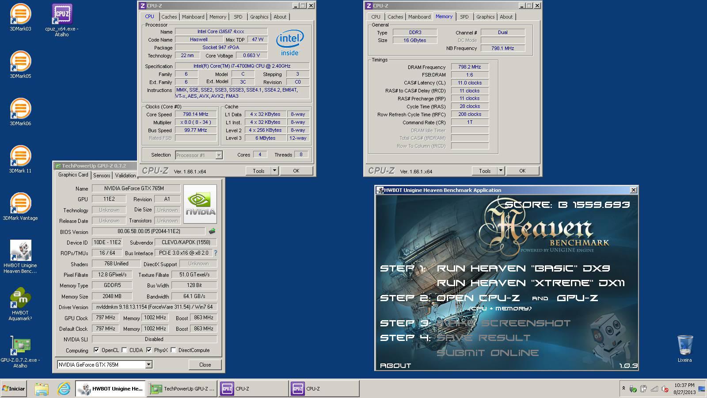Click the Intel inside logo in CPU-Z
This screenshot has width=707, height=398.
pos(289,43)
